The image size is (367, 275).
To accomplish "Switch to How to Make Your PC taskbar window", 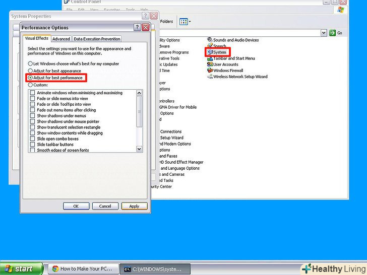I will [x=83, y=268].
